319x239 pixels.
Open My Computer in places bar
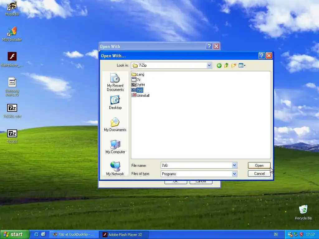(115, 147)
